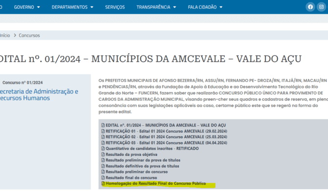This screenshot has height=191, width=328.
Task: Click the Início breadcrumb link
Action: click(5, 35)
